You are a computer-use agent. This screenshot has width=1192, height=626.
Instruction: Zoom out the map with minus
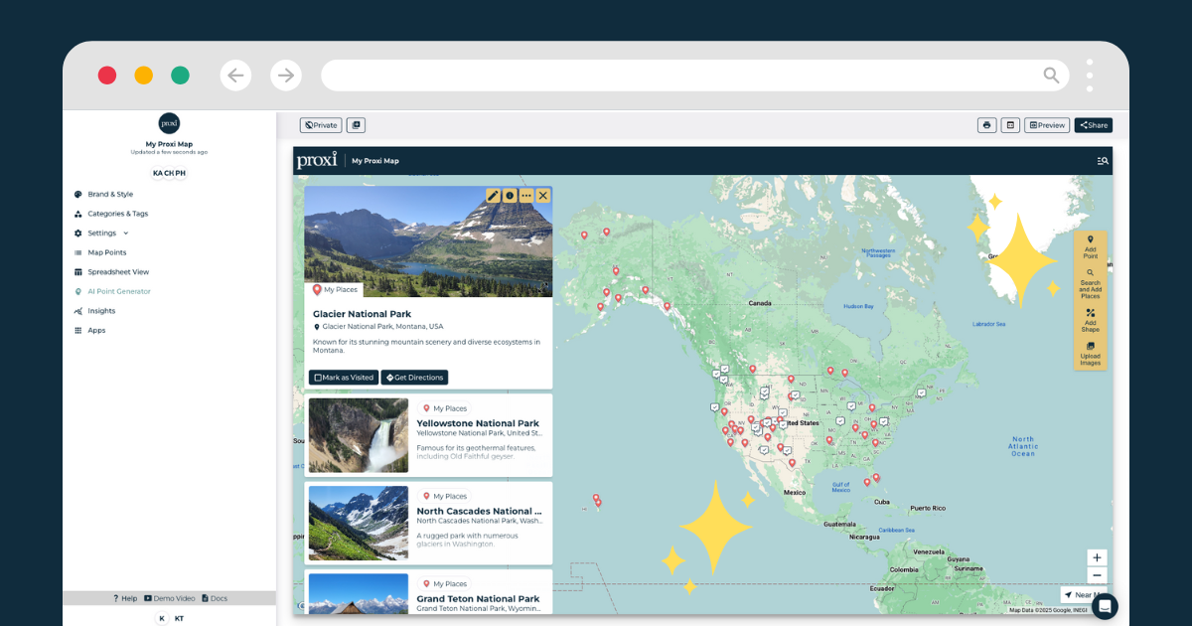[1097, 575]
